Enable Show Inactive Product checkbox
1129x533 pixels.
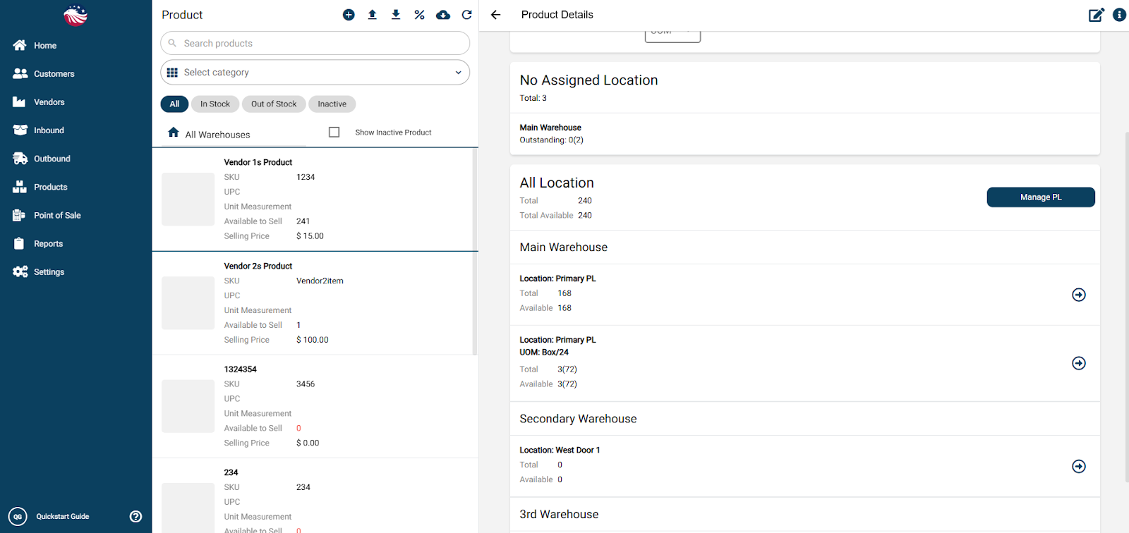pyautogui.click(x=334, y=133)
